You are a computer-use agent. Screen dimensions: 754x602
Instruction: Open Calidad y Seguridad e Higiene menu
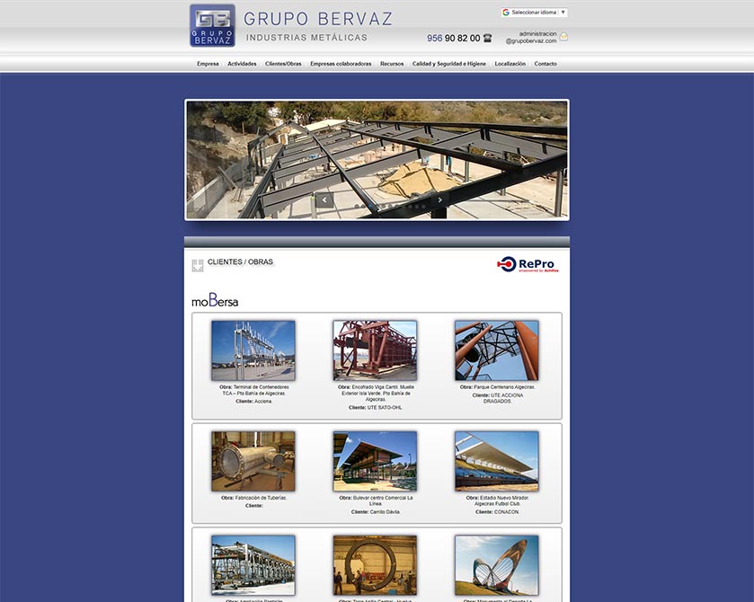(449, 64)
